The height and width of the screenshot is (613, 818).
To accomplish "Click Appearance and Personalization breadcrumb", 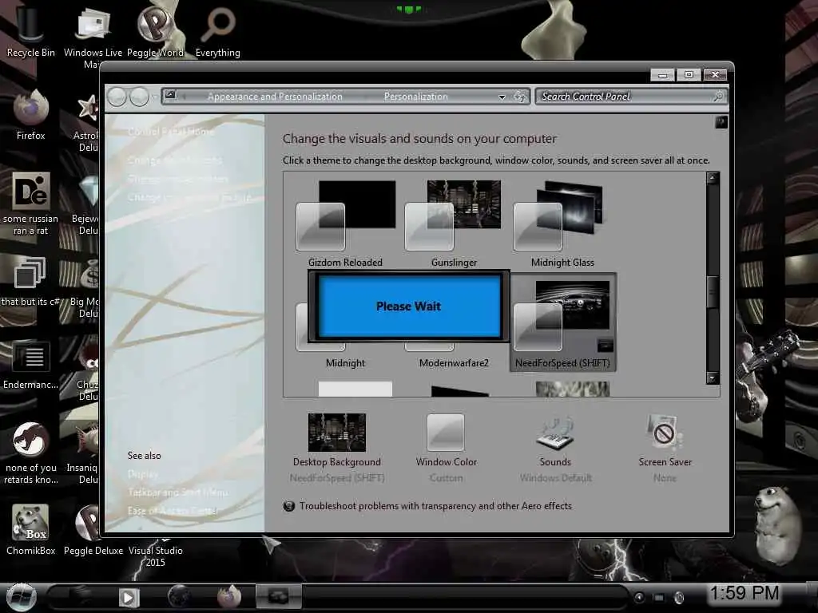I will click(x=275, y=97).
